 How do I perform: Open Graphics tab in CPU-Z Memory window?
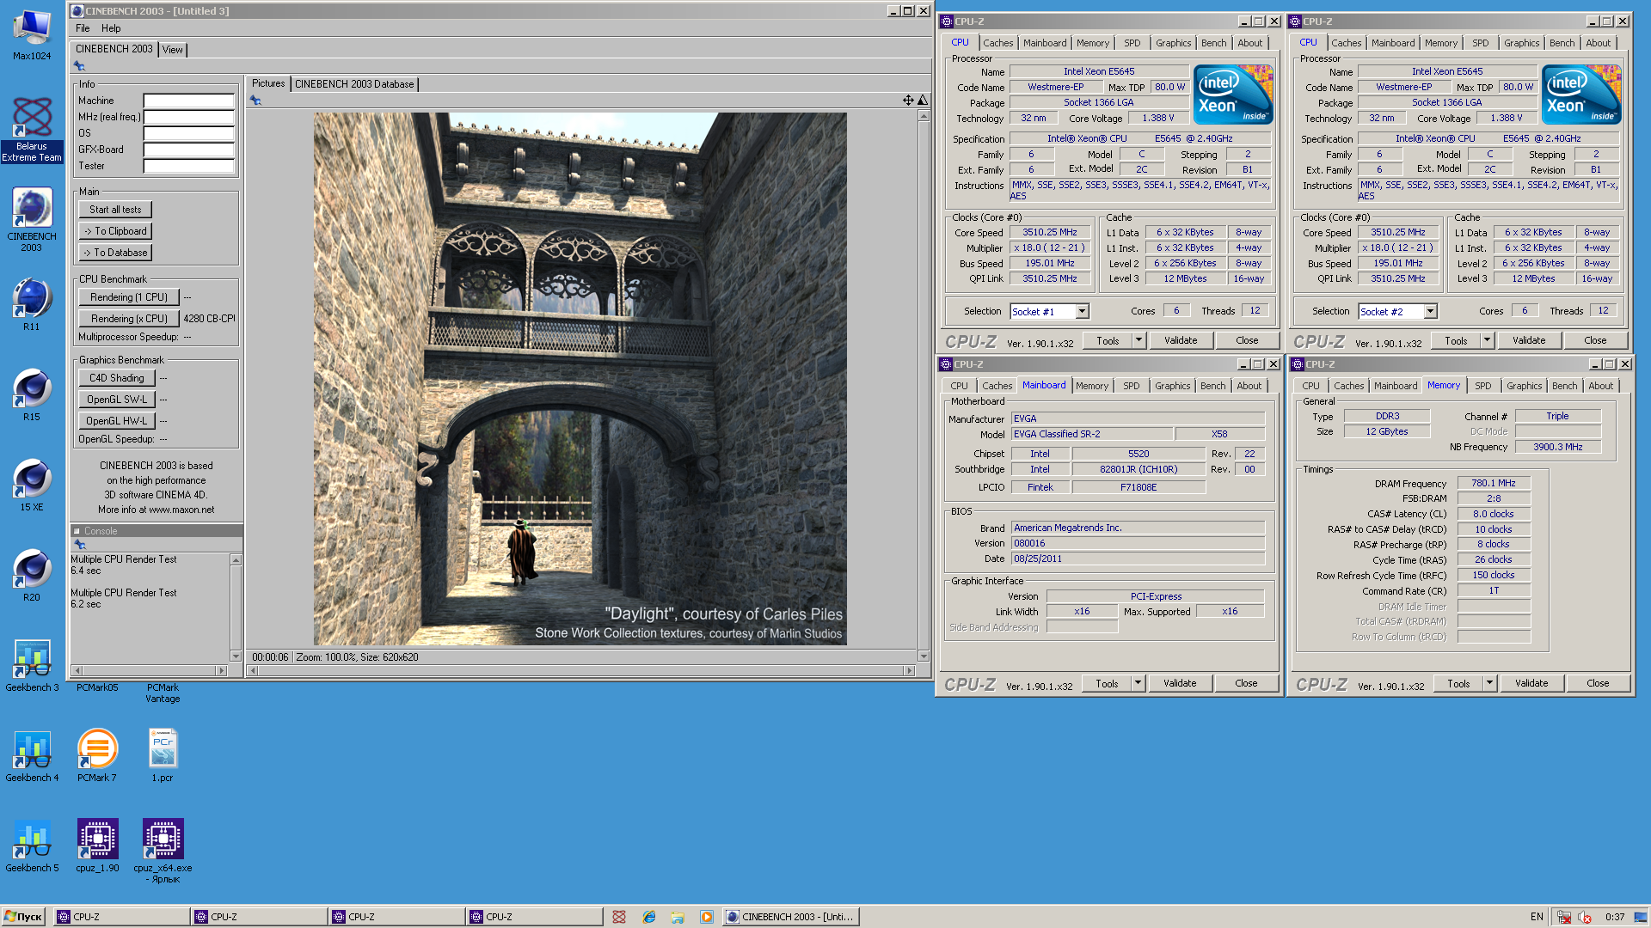pos(1524,386)
